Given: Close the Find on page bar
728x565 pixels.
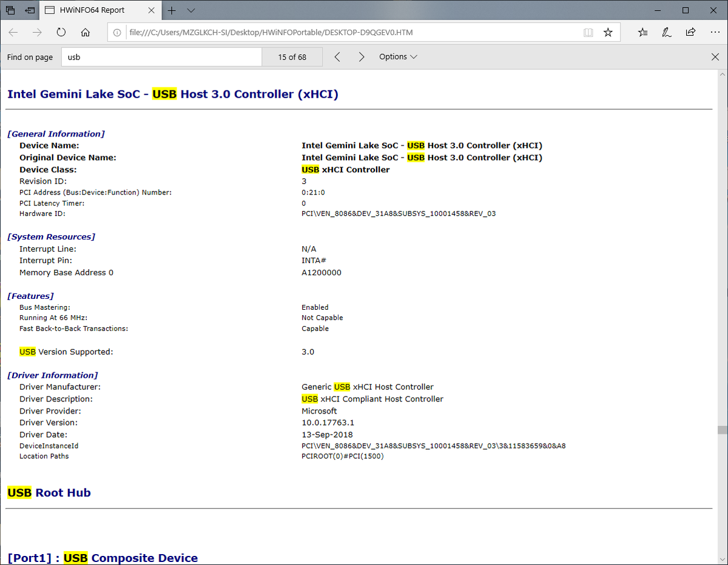Looking at the screenshot, I should click(715, 57).
